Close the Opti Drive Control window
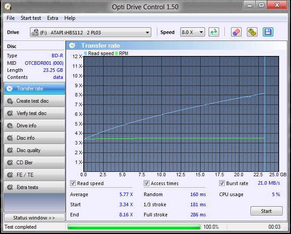 [x=277, y=5]
